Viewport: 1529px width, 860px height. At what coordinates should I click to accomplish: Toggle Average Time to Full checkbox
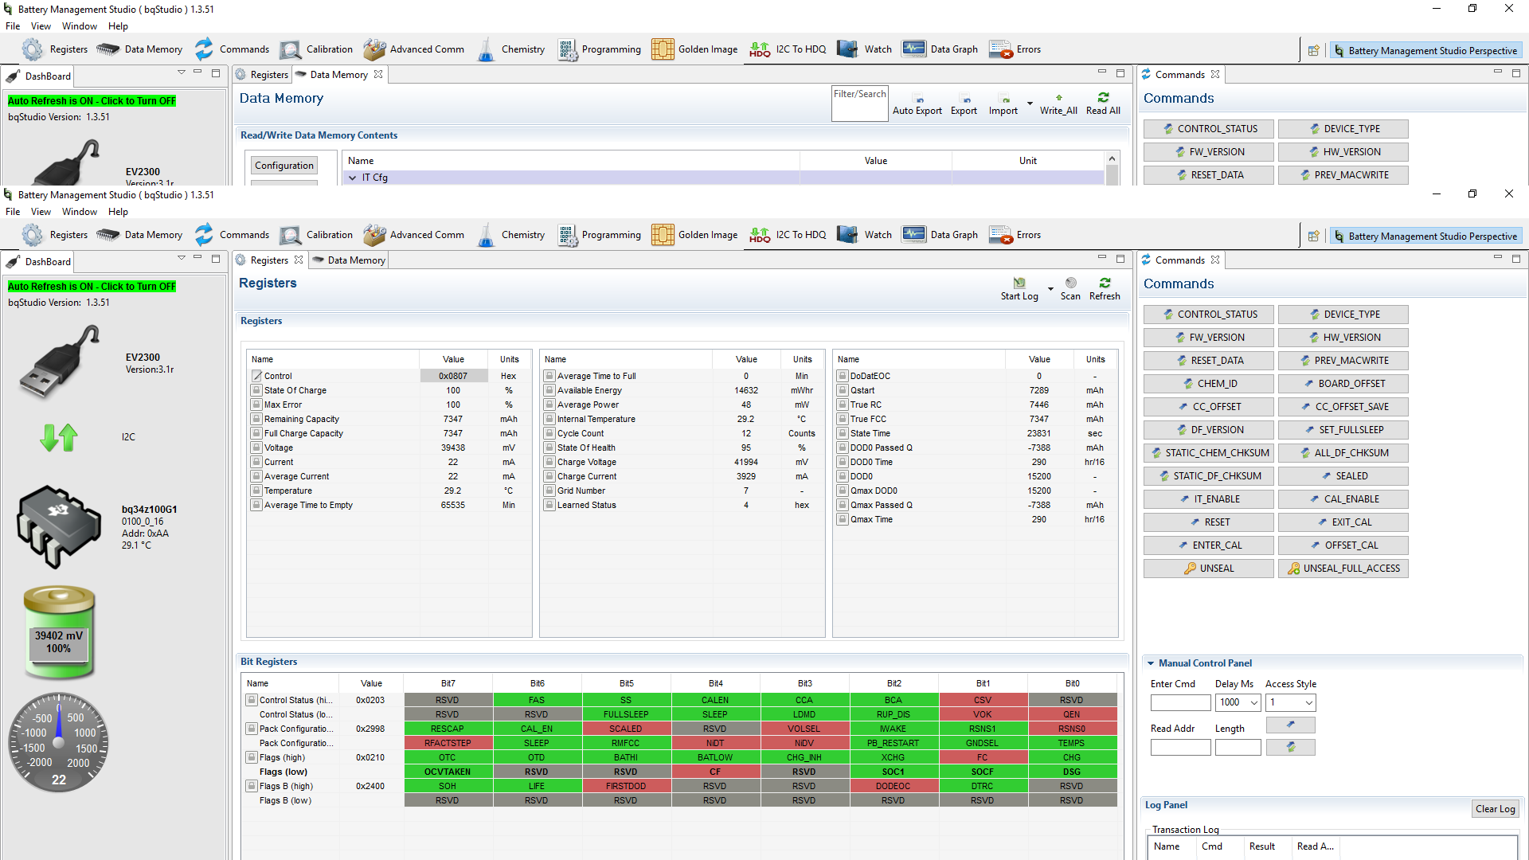pyautogui.click(x=549, y=376)
